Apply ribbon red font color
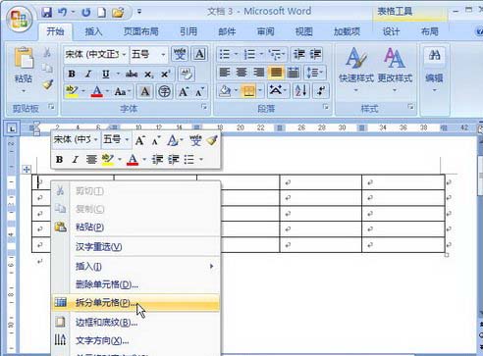Viewport: 483px width, 356px height. [x=97, y=92]
